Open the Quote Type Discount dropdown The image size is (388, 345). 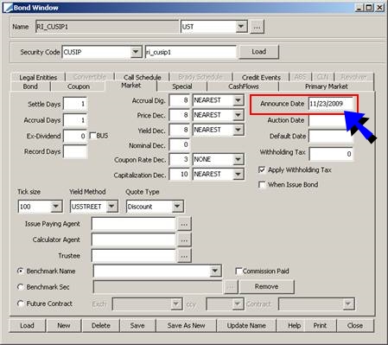coord(177,207)
